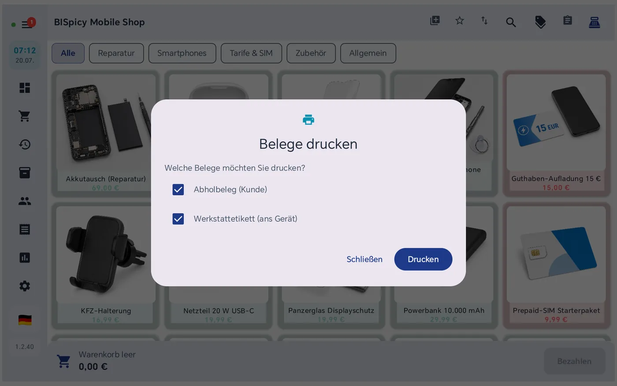Uncheck Abholbeleg (Kunde) checkbox

[178, 190]
